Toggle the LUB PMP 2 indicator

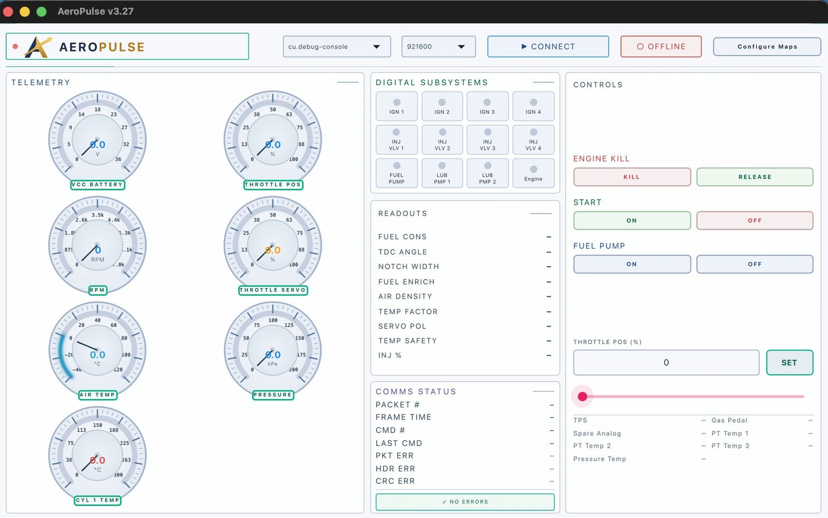[x=487, y=173]
